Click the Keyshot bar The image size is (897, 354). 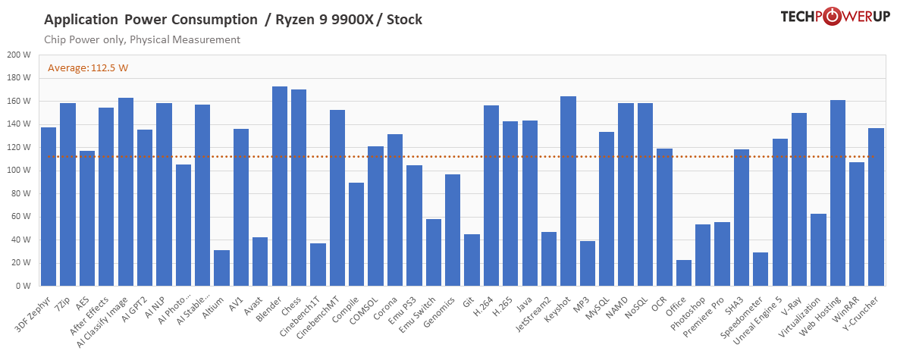point(569,191)
